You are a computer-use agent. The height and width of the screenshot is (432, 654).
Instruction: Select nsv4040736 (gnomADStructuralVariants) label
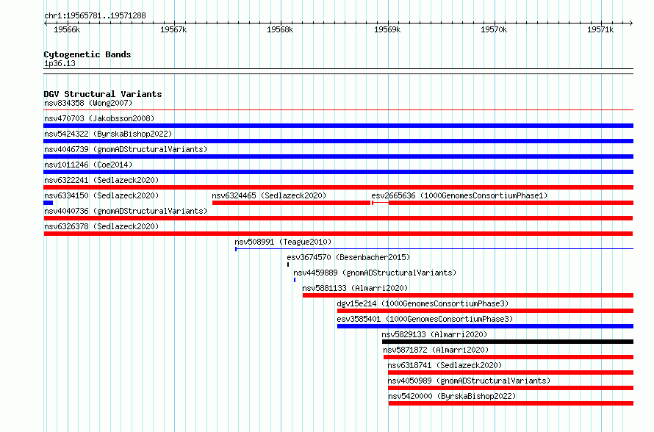126,211
